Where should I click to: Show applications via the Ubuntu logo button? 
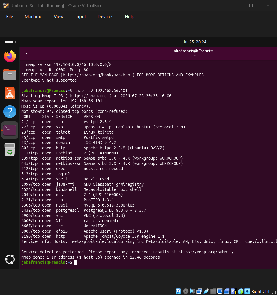(10, 259)
